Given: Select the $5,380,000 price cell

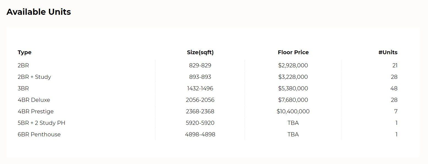Looking at the screenshot, I should (x=293, y=88).
